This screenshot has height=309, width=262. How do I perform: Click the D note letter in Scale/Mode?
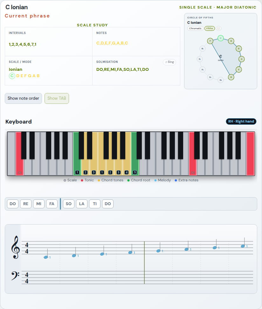[18, 76]
